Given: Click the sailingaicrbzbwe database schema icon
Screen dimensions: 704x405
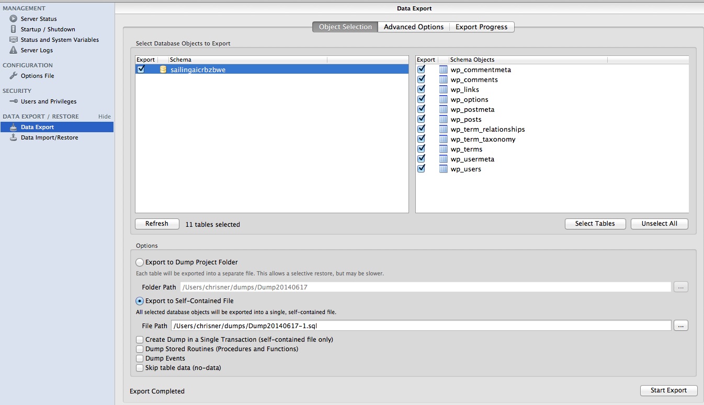Looking at the screenshot, I should tap(163, 70).
